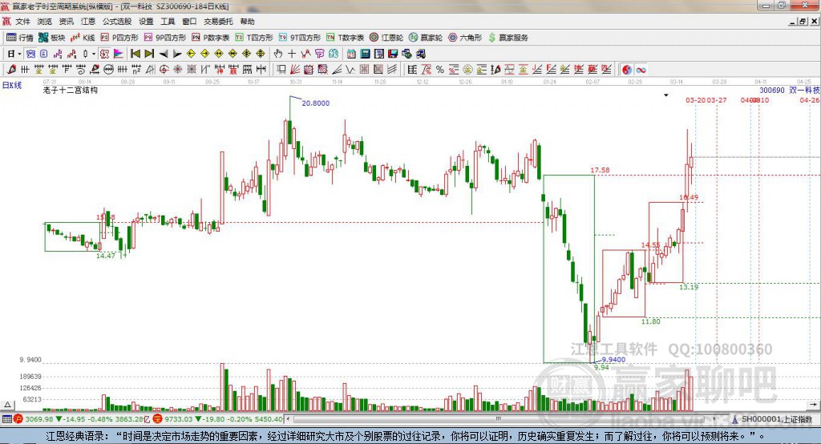Viewport: 821px width, 444px height.
Task: Select the red starburst angle tool
Action: (177, 70)
